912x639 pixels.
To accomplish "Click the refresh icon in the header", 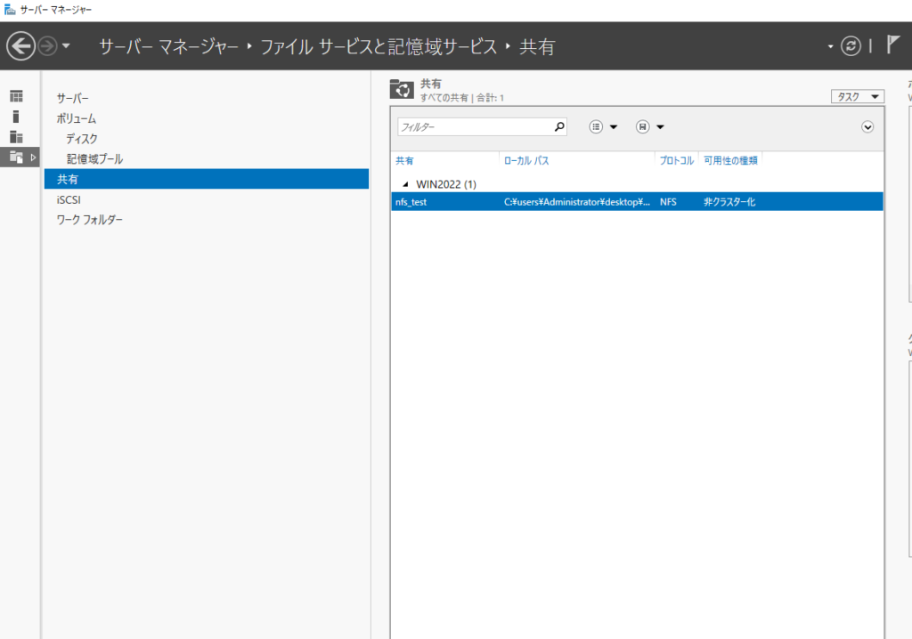I will pos(851,46).
